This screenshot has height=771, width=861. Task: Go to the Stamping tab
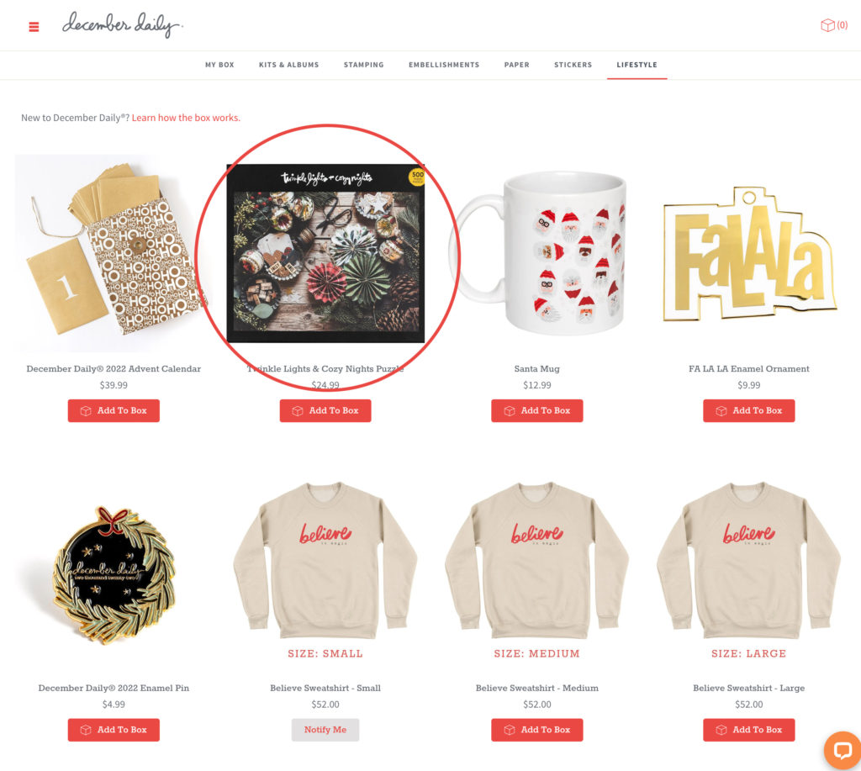click(363, 65)
